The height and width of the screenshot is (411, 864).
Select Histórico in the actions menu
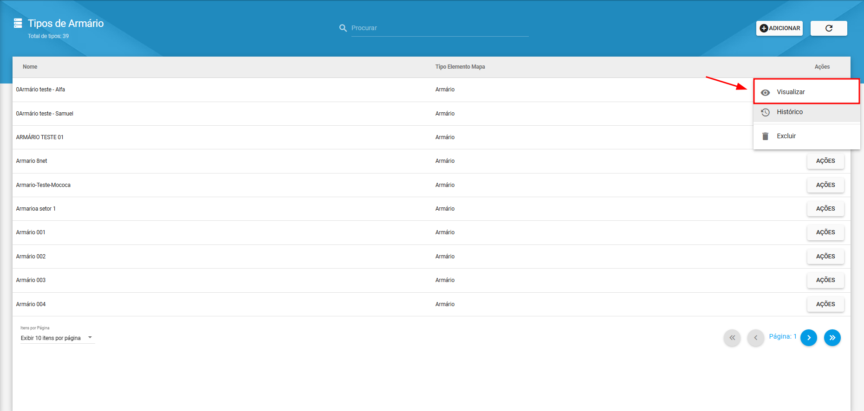pos(806,112)
